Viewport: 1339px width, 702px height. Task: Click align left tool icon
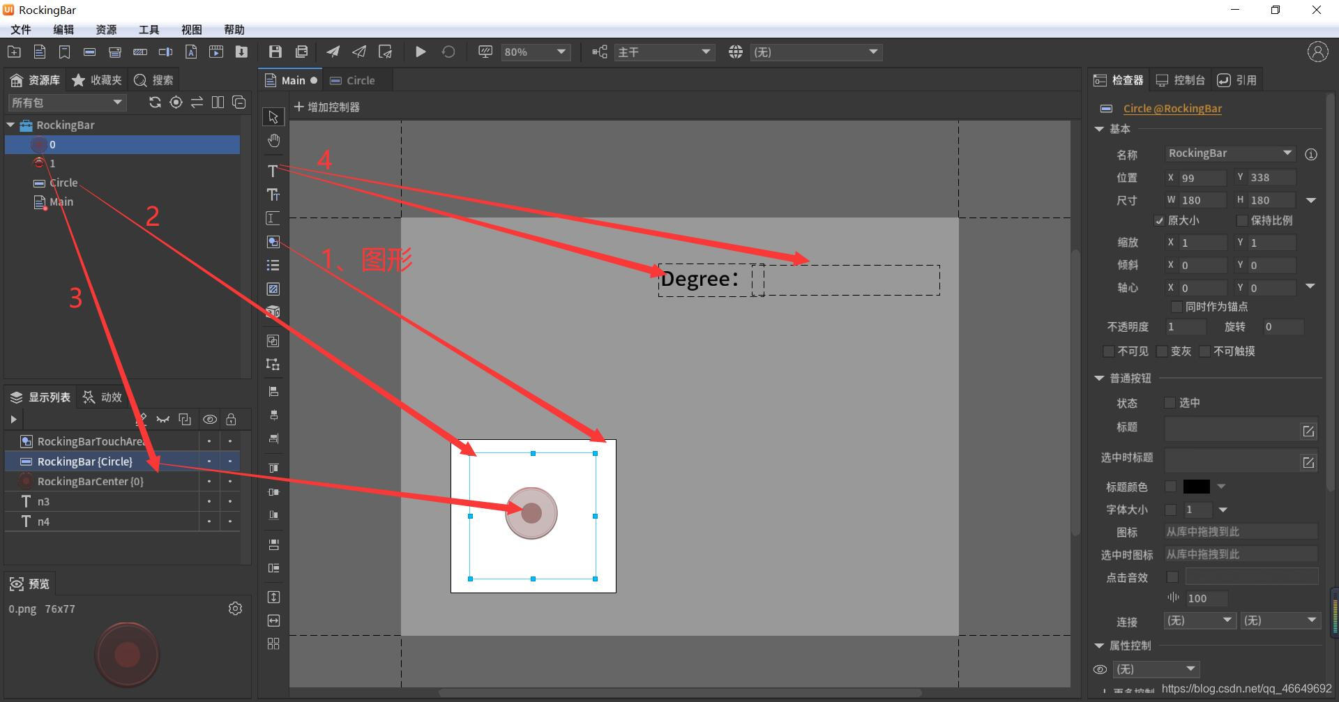pos(273,391)
